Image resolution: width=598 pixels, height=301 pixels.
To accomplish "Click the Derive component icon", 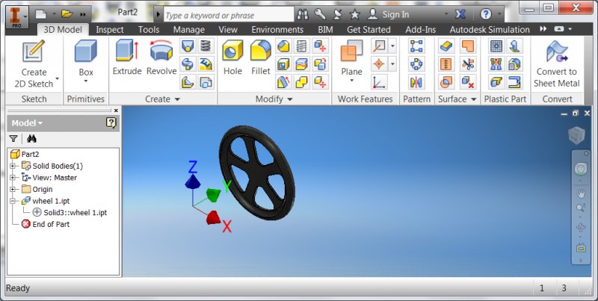I will (x=206, y=82).
